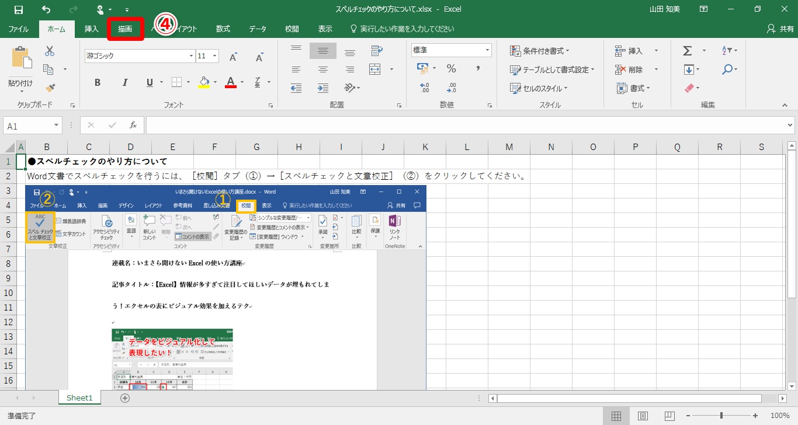Click the Insert Function fx icon
Viewport: 798px width, 425px height.
[133, 126]
